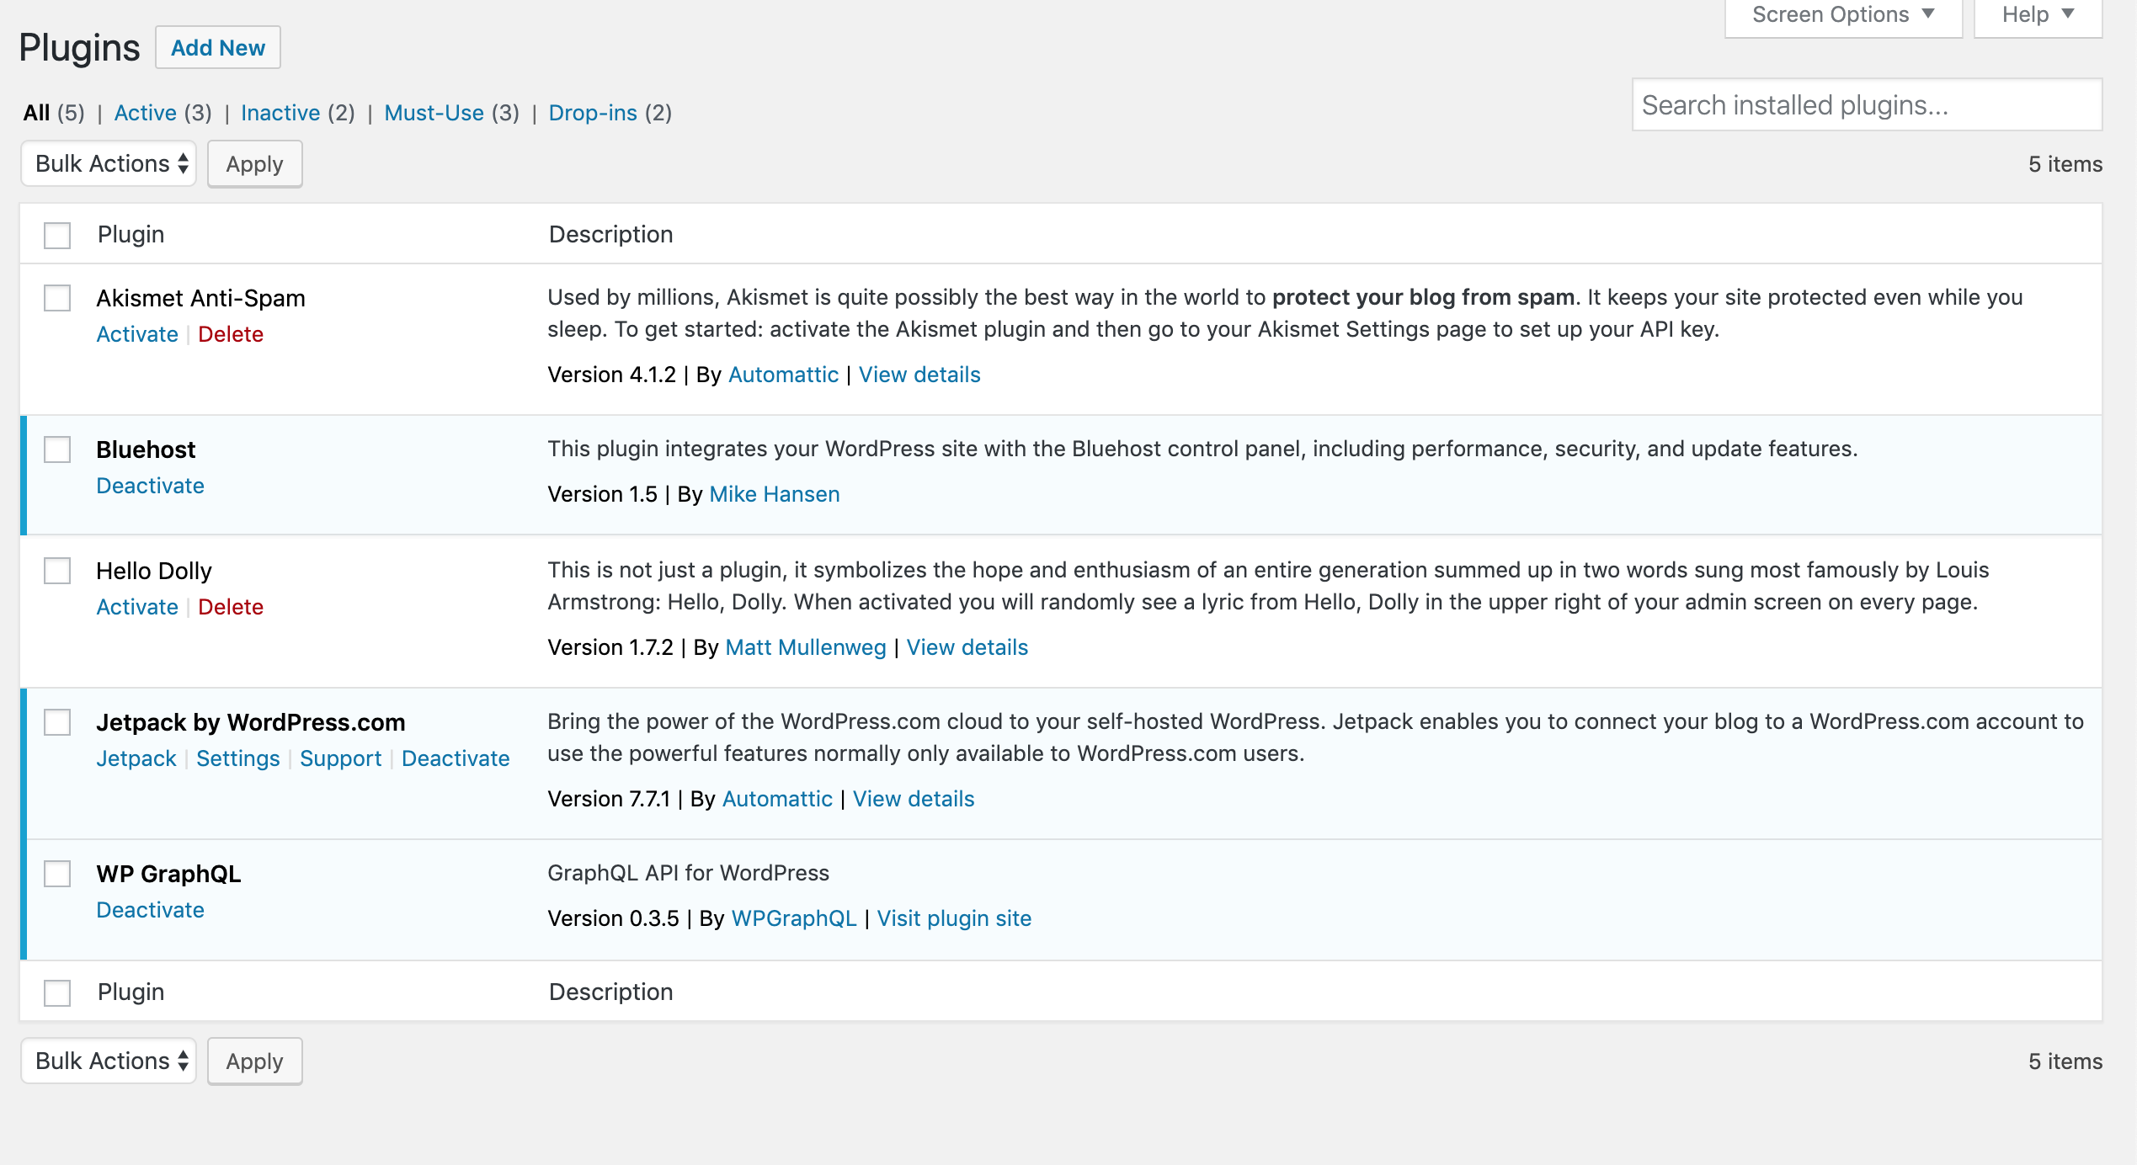The height and width of the screenshot is (1165, 2137).
Task: Sort by Plugin column header
Action: click(131, 234)
